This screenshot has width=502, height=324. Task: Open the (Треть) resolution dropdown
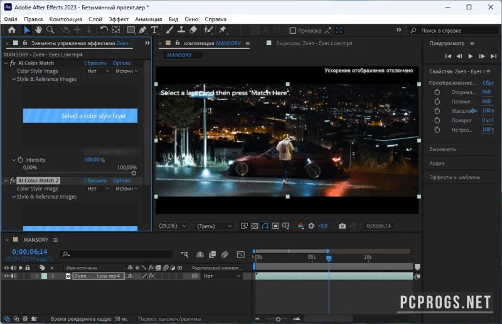pyautogui.click(x=215, y=226)
